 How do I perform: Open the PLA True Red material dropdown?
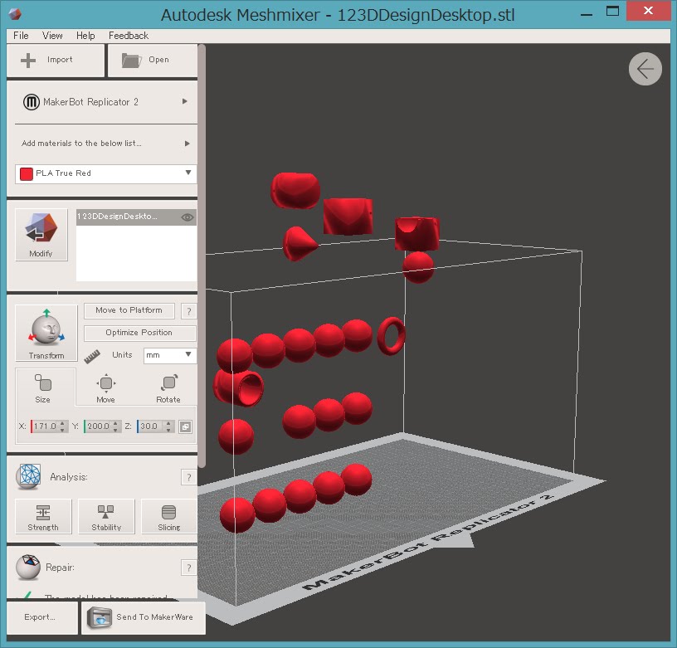coord(188,173)
